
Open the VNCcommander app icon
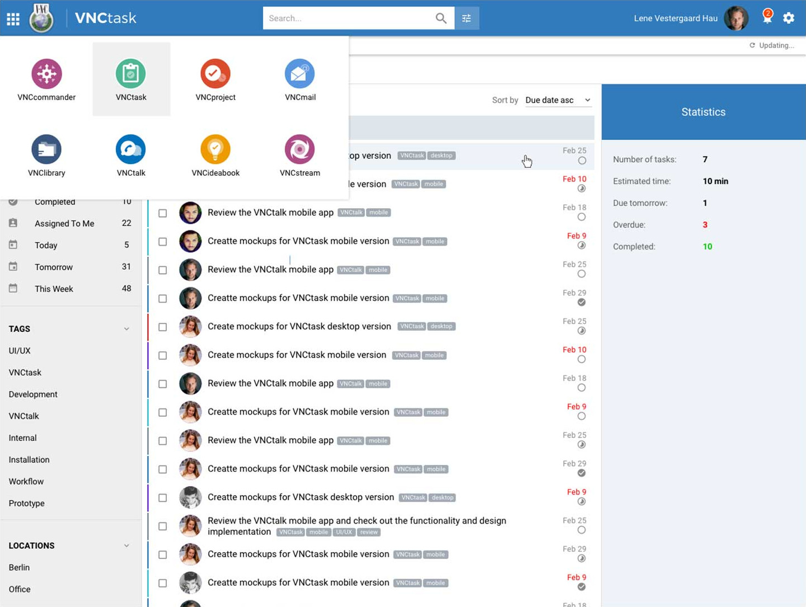coord(46,74)
